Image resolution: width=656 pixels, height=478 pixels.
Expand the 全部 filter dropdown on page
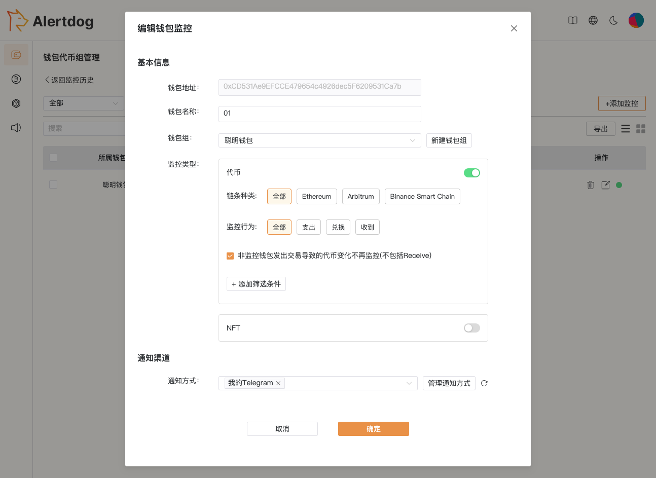(x=83, y=103)
